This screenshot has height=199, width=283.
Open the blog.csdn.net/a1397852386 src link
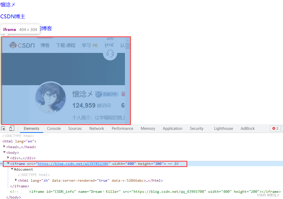[x=73, y=164]
